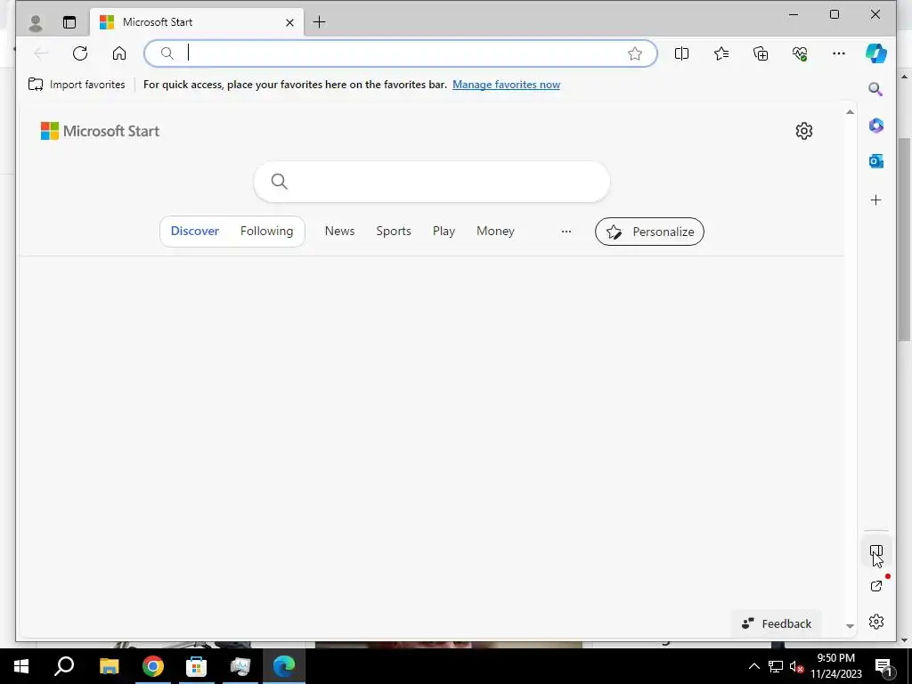Open taskbar Search magnifier

[64, 666]
